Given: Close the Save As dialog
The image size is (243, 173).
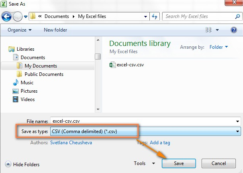Looking at the screenshot, I should [234, 3].
